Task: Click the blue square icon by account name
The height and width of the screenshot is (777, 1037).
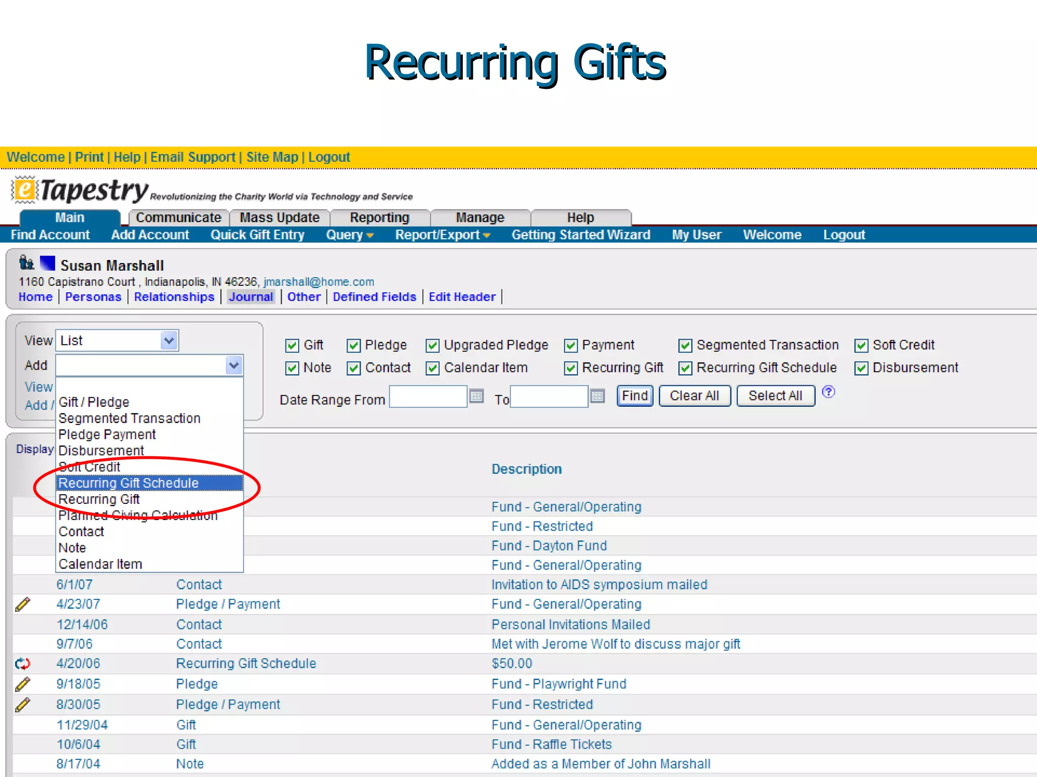Action: (48, 263)
